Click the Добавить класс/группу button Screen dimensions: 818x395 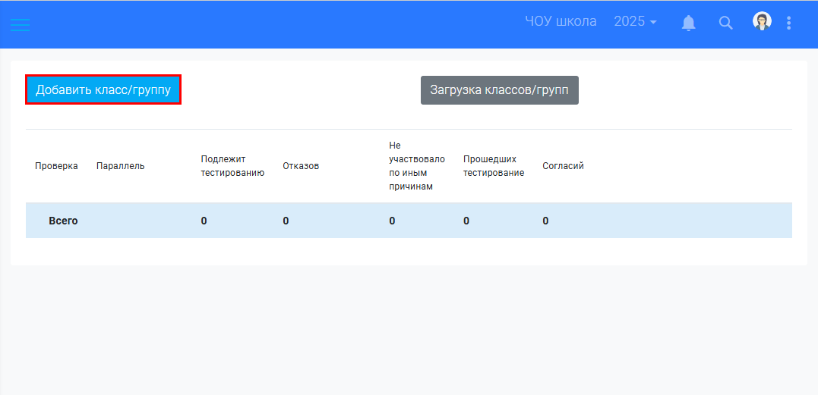pyautogui.click(x=103, y=89)
